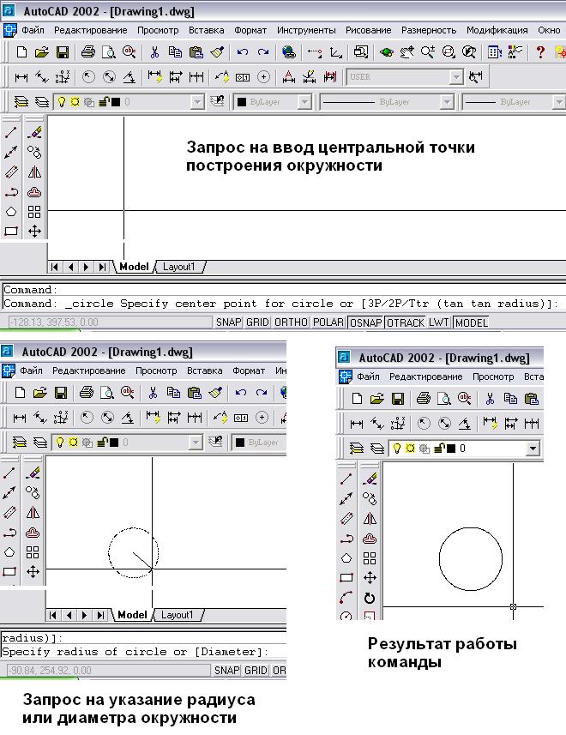Open the ByLayer color dropdown in the top window

click(x=304, y=102)
